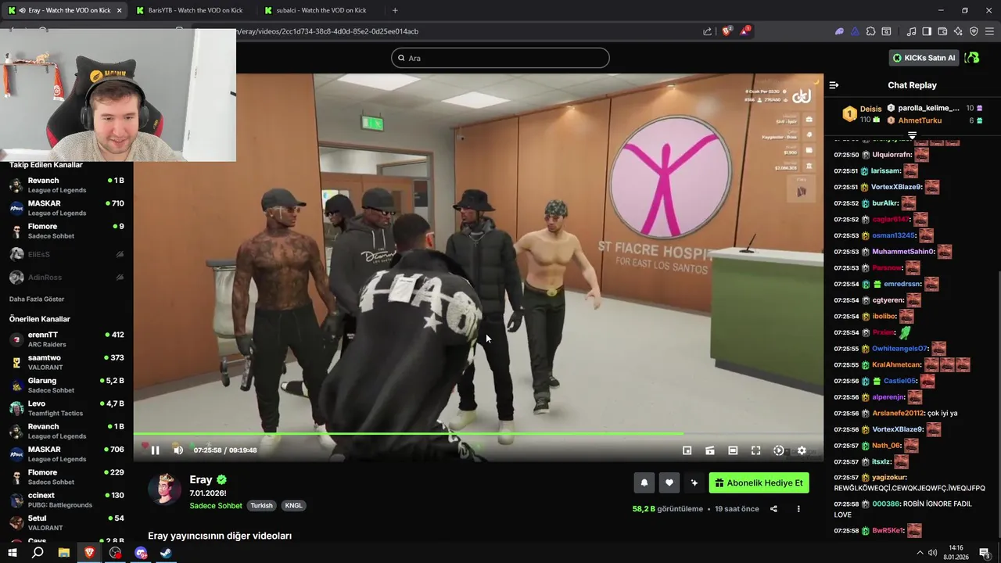Toggle notifications with the bell button
This screenshot has height=563, width=1001.
pyautogui.click(x=644, y=483)
